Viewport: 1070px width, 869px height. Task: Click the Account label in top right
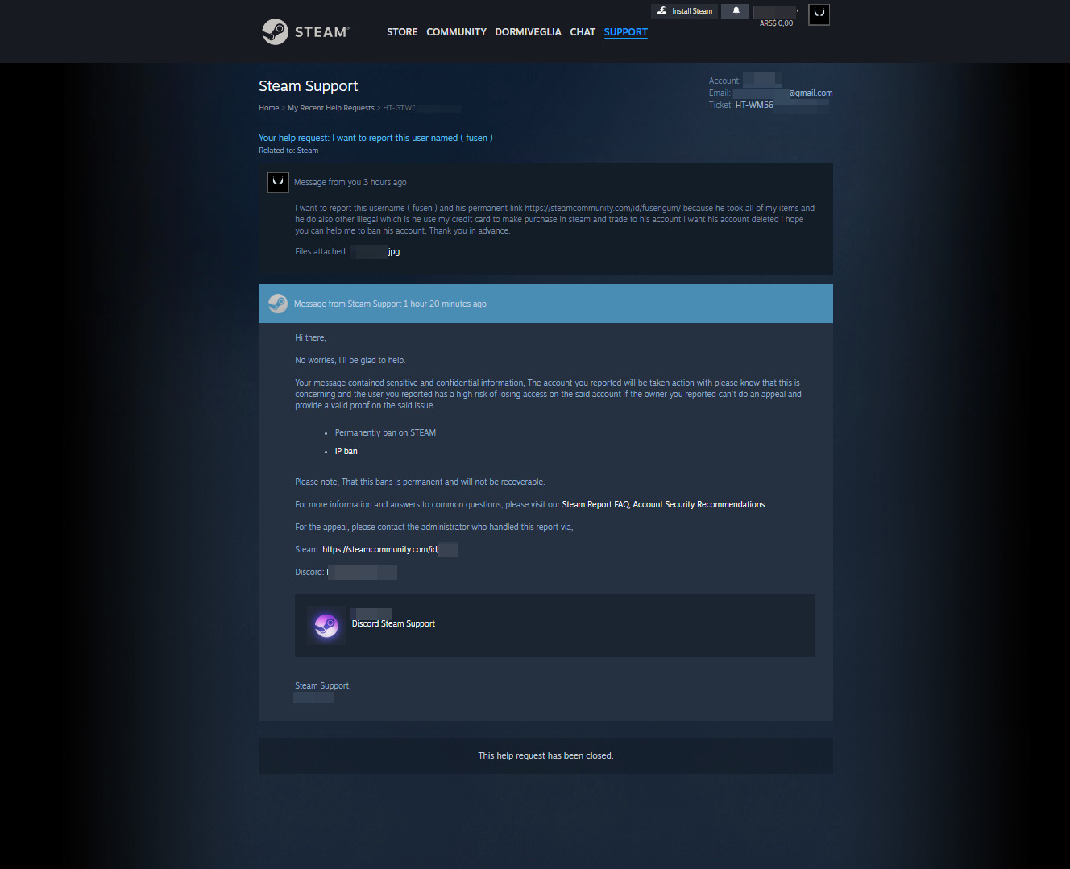pyautogui.click(x=724, y=81)
